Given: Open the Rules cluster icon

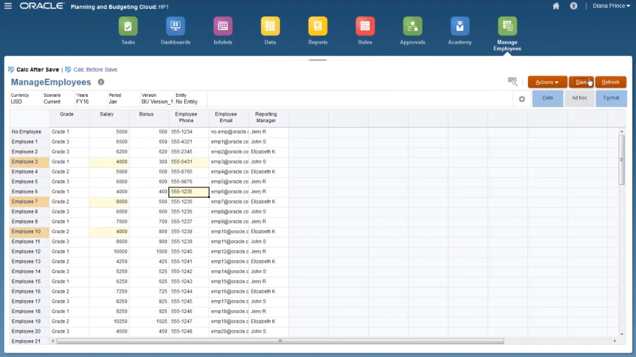Looking at the screenshot, I should pyautogui.click(x=365, y=25).
